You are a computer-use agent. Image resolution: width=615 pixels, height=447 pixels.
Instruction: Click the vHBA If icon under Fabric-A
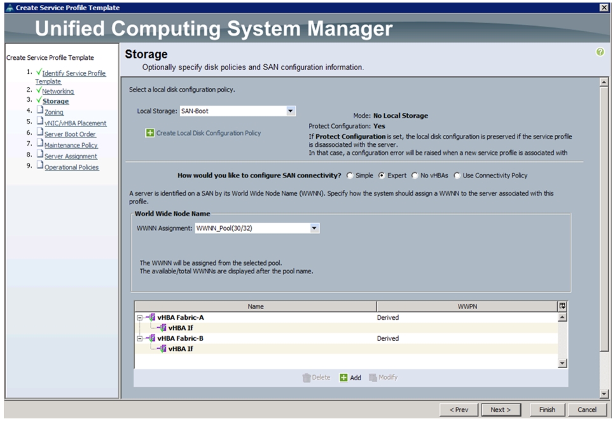pyautogui.click(x=163, y=328)
